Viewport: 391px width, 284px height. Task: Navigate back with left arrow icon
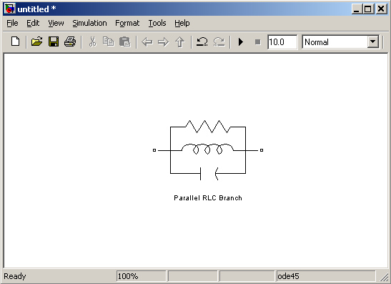coord(147,41)
